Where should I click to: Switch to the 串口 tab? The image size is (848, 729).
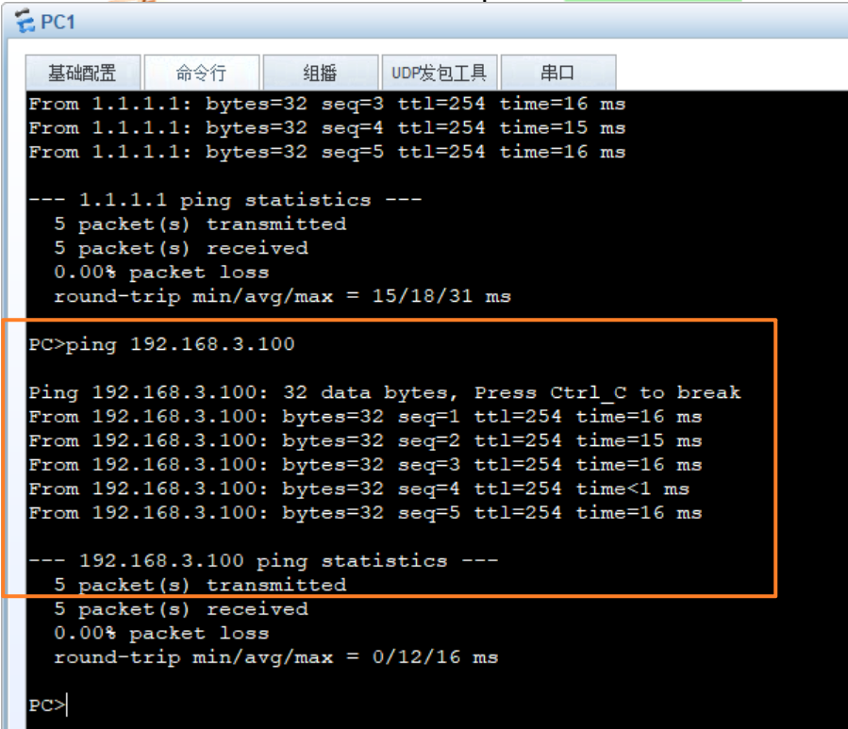click(x=557, y=73)
